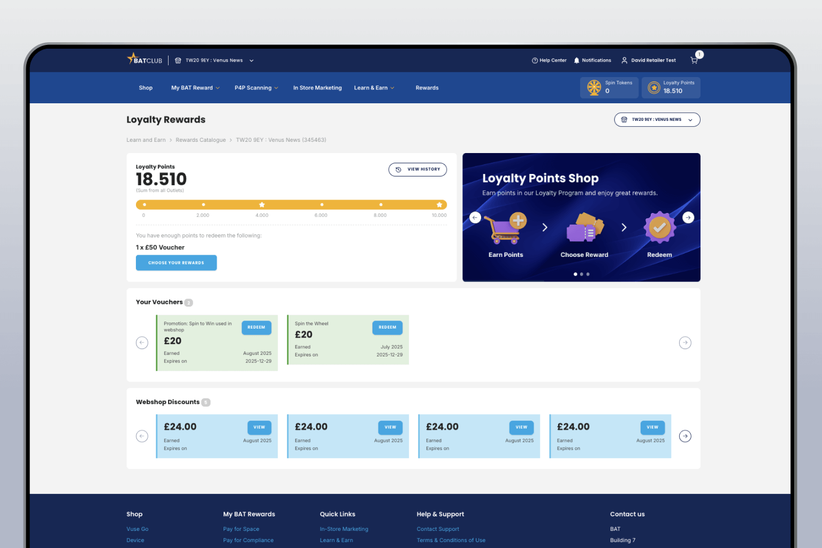
Task: Click CHOOSE YOUR REWARDS button
Action: (176, 263)
